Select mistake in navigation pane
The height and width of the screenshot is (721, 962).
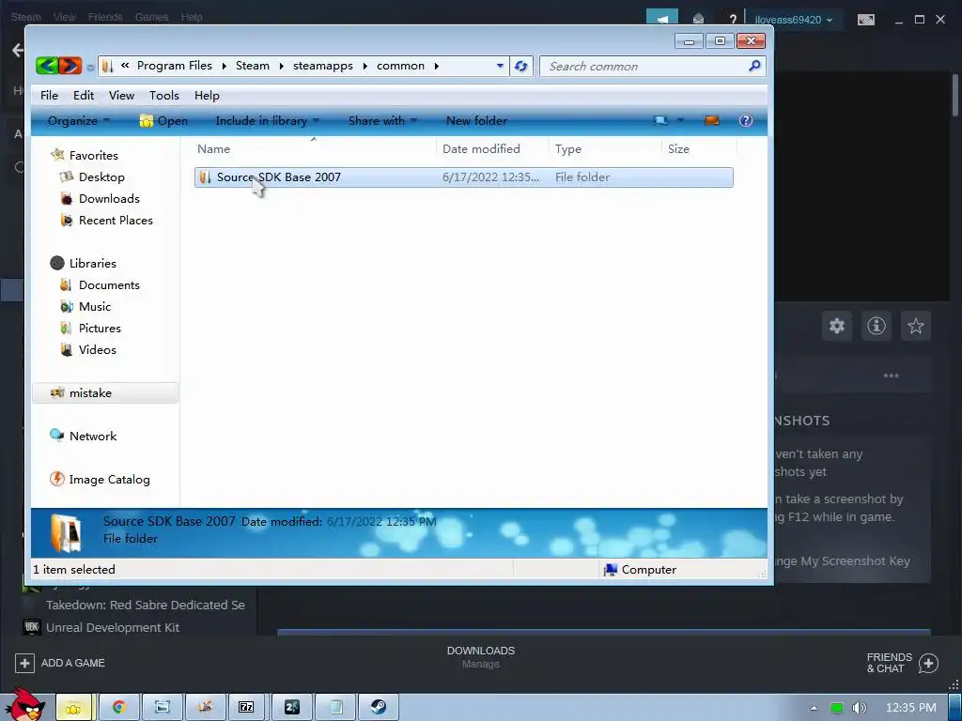click(x=105, y=393)
